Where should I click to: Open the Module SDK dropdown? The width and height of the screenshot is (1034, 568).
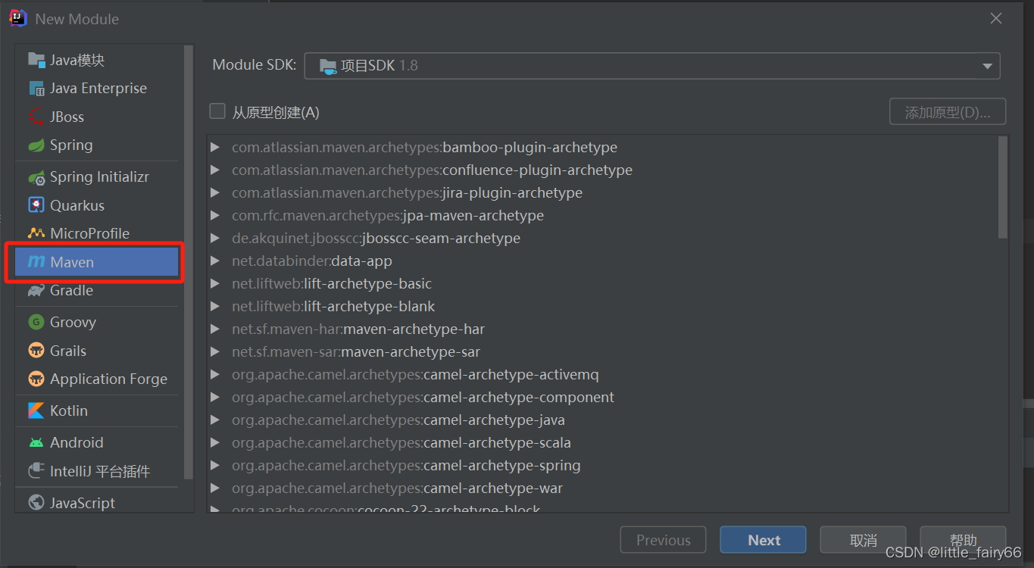click(652, 66)
